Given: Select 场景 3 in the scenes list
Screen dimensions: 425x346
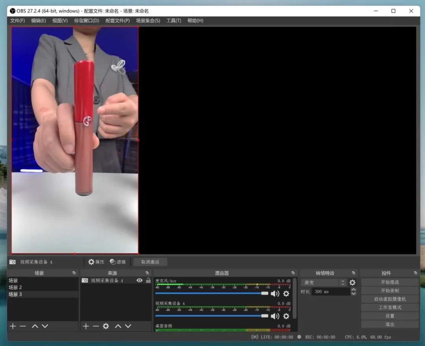Looking at the screenshot, I should [43, 294].
